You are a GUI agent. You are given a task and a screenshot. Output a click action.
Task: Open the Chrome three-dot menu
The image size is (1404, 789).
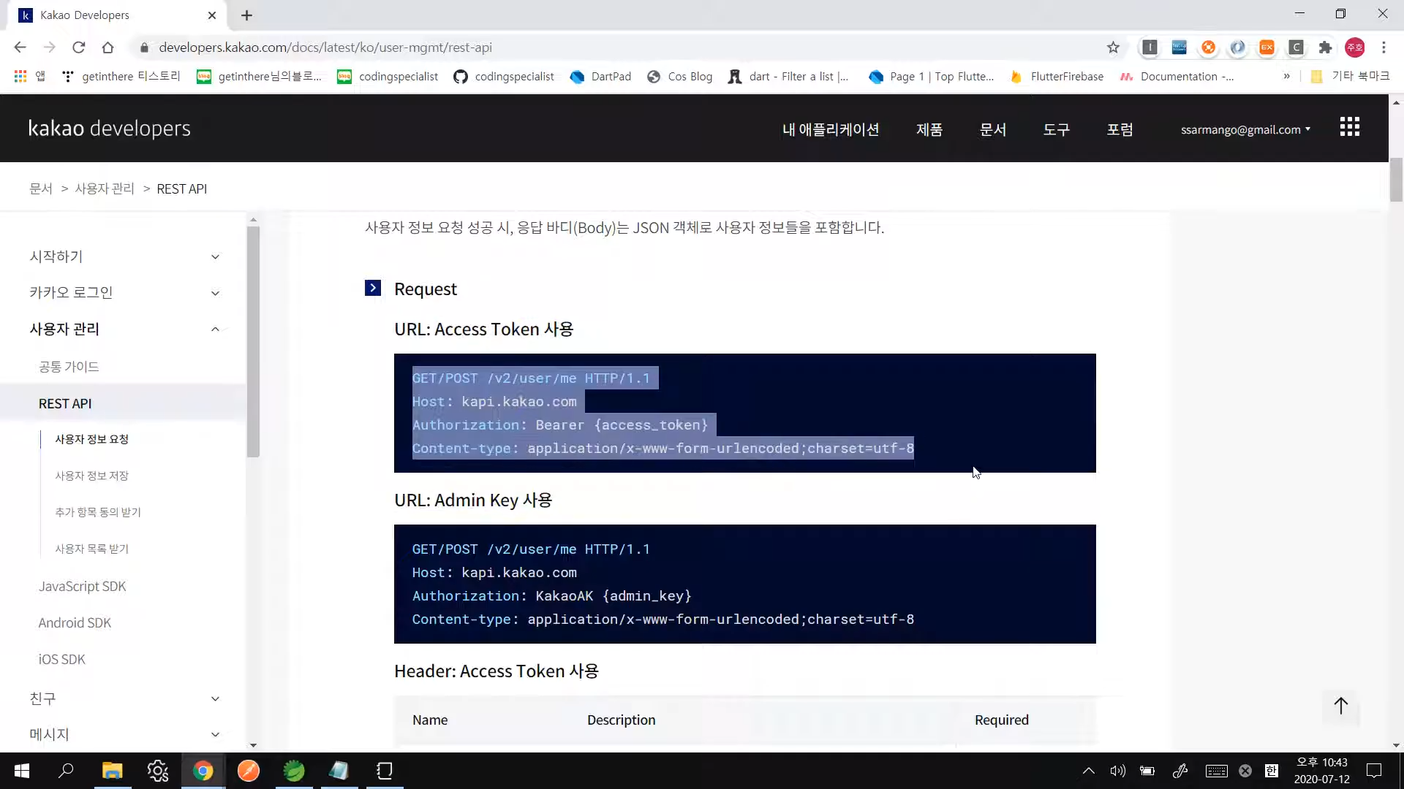pos(1384,47)
